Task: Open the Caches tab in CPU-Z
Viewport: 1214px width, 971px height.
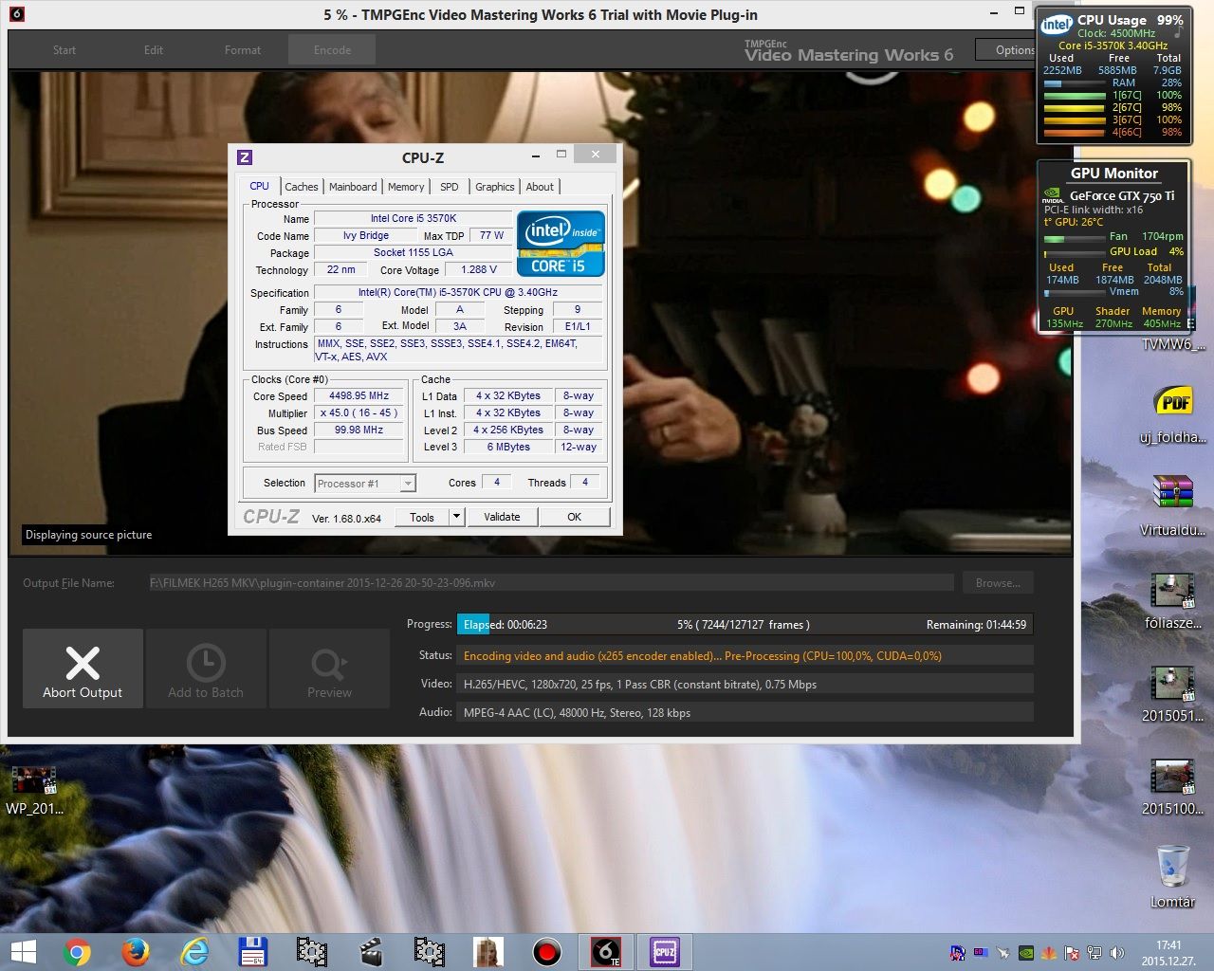Action: coord(302,187)
